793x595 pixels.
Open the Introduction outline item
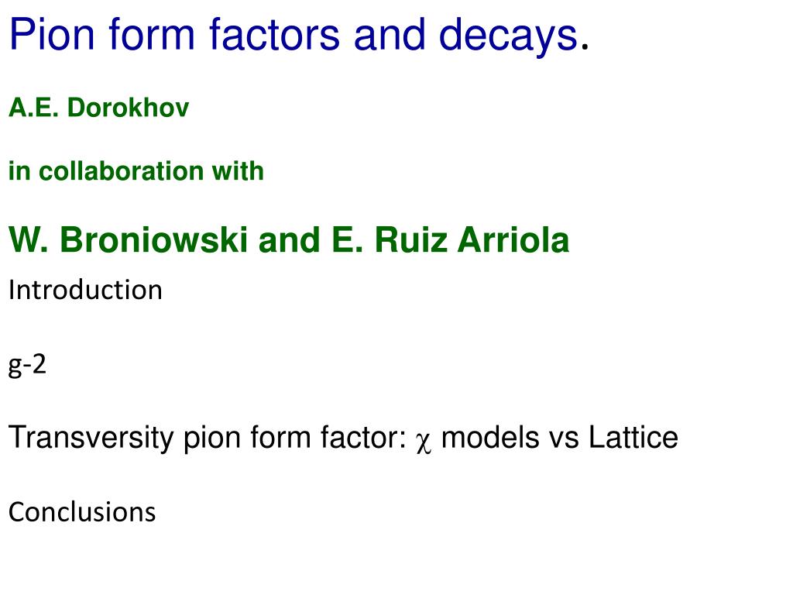pyautogui.click(x=85, y=290)
